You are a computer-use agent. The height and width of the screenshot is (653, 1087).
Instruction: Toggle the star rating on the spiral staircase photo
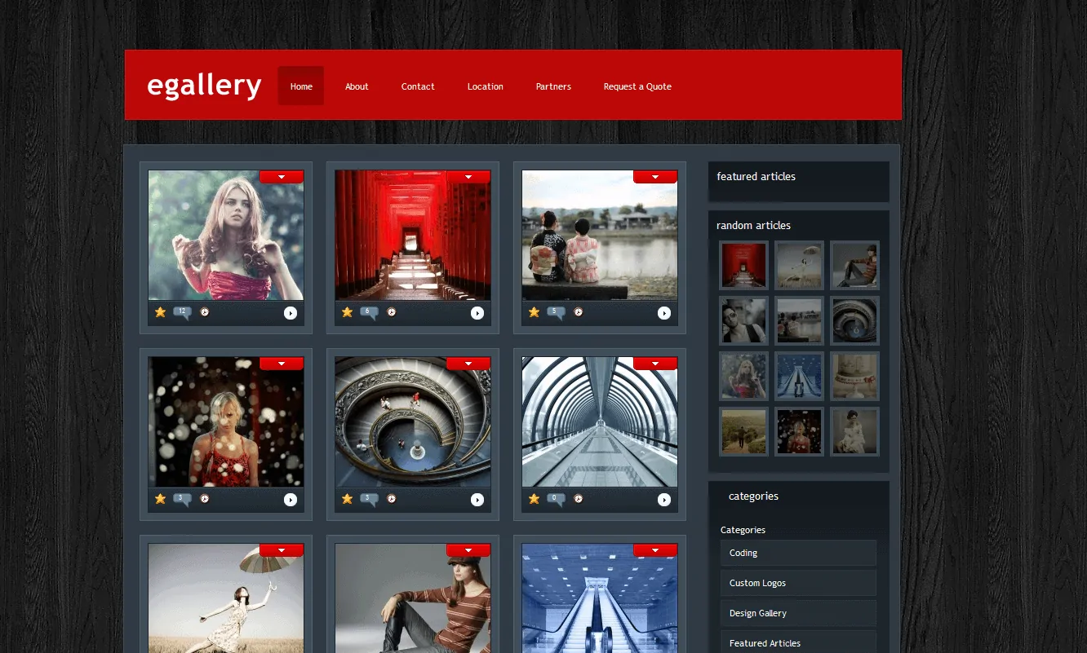pos(346,499)
